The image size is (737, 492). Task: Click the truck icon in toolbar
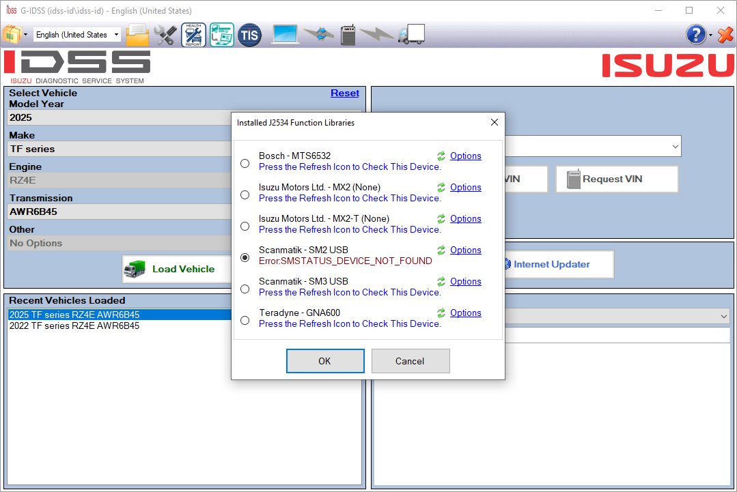pyautogui.click(x=412, y=35)
